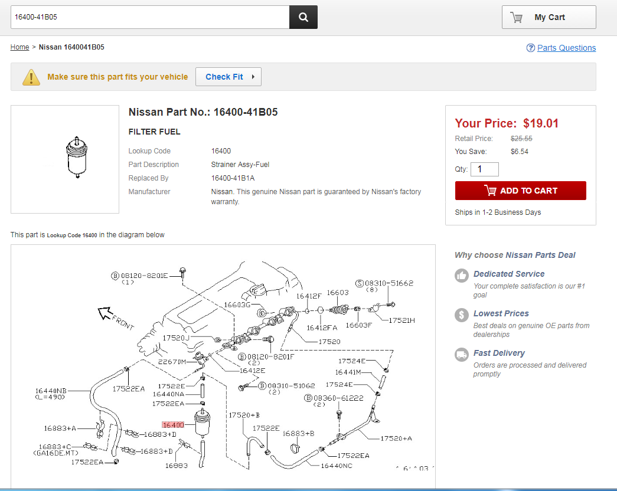Click the thumbs-up Dedicated Service icon
This screenshot has height=491, width=617.
461,275
